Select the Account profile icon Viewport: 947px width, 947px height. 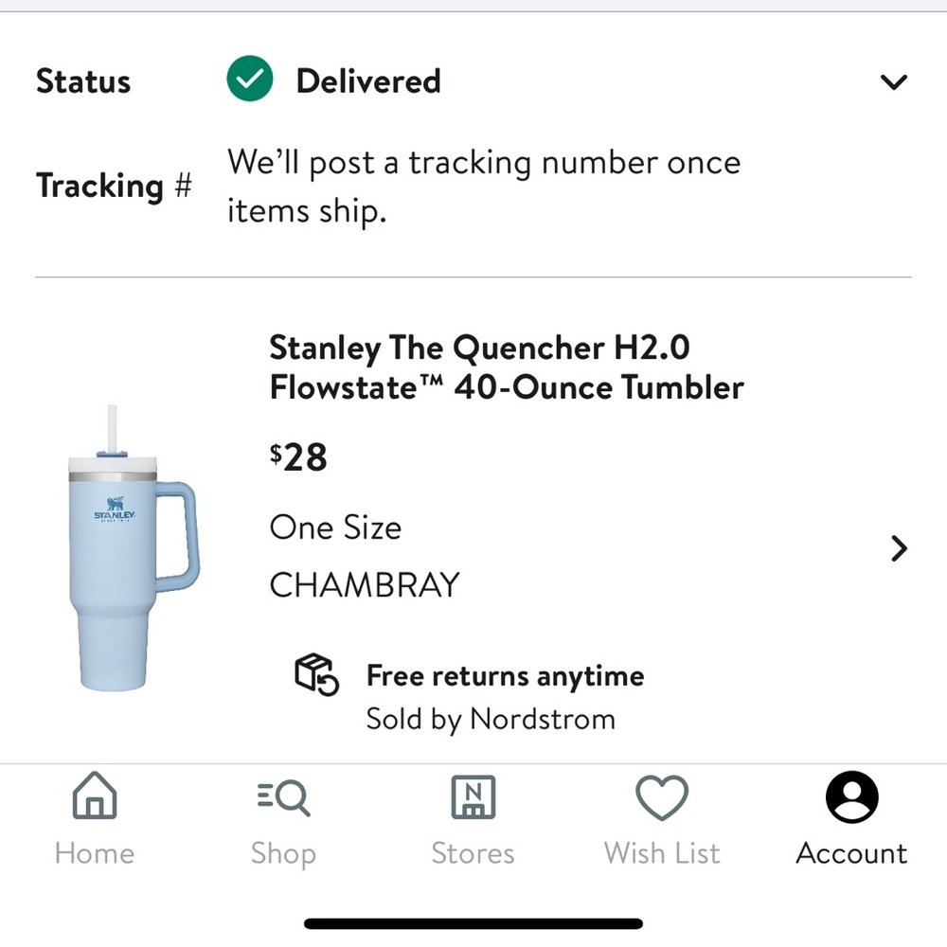[850, 797]
